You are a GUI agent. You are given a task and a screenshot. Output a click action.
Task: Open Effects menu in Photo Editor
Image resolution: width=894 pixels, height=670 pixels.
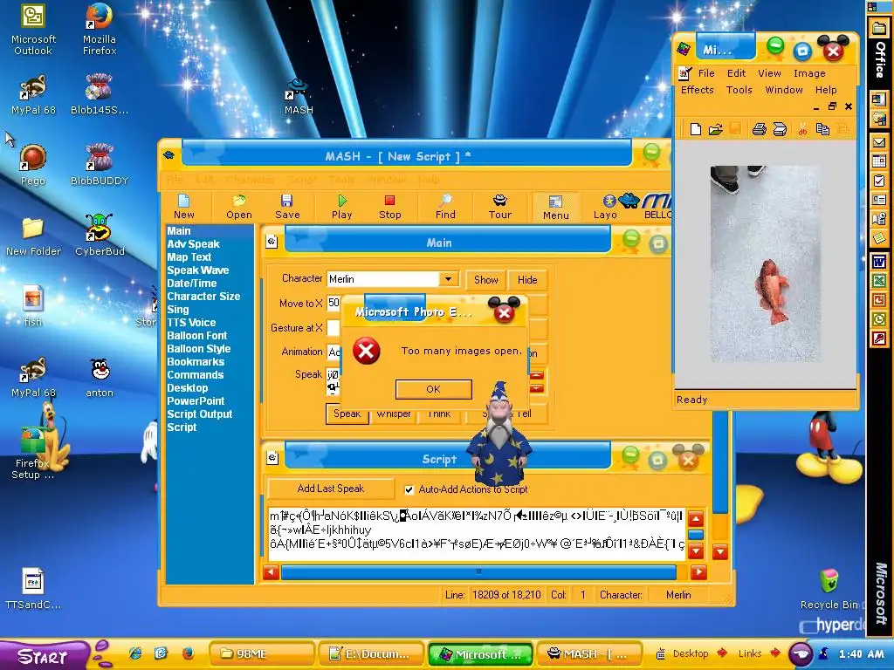pos(697,90)
